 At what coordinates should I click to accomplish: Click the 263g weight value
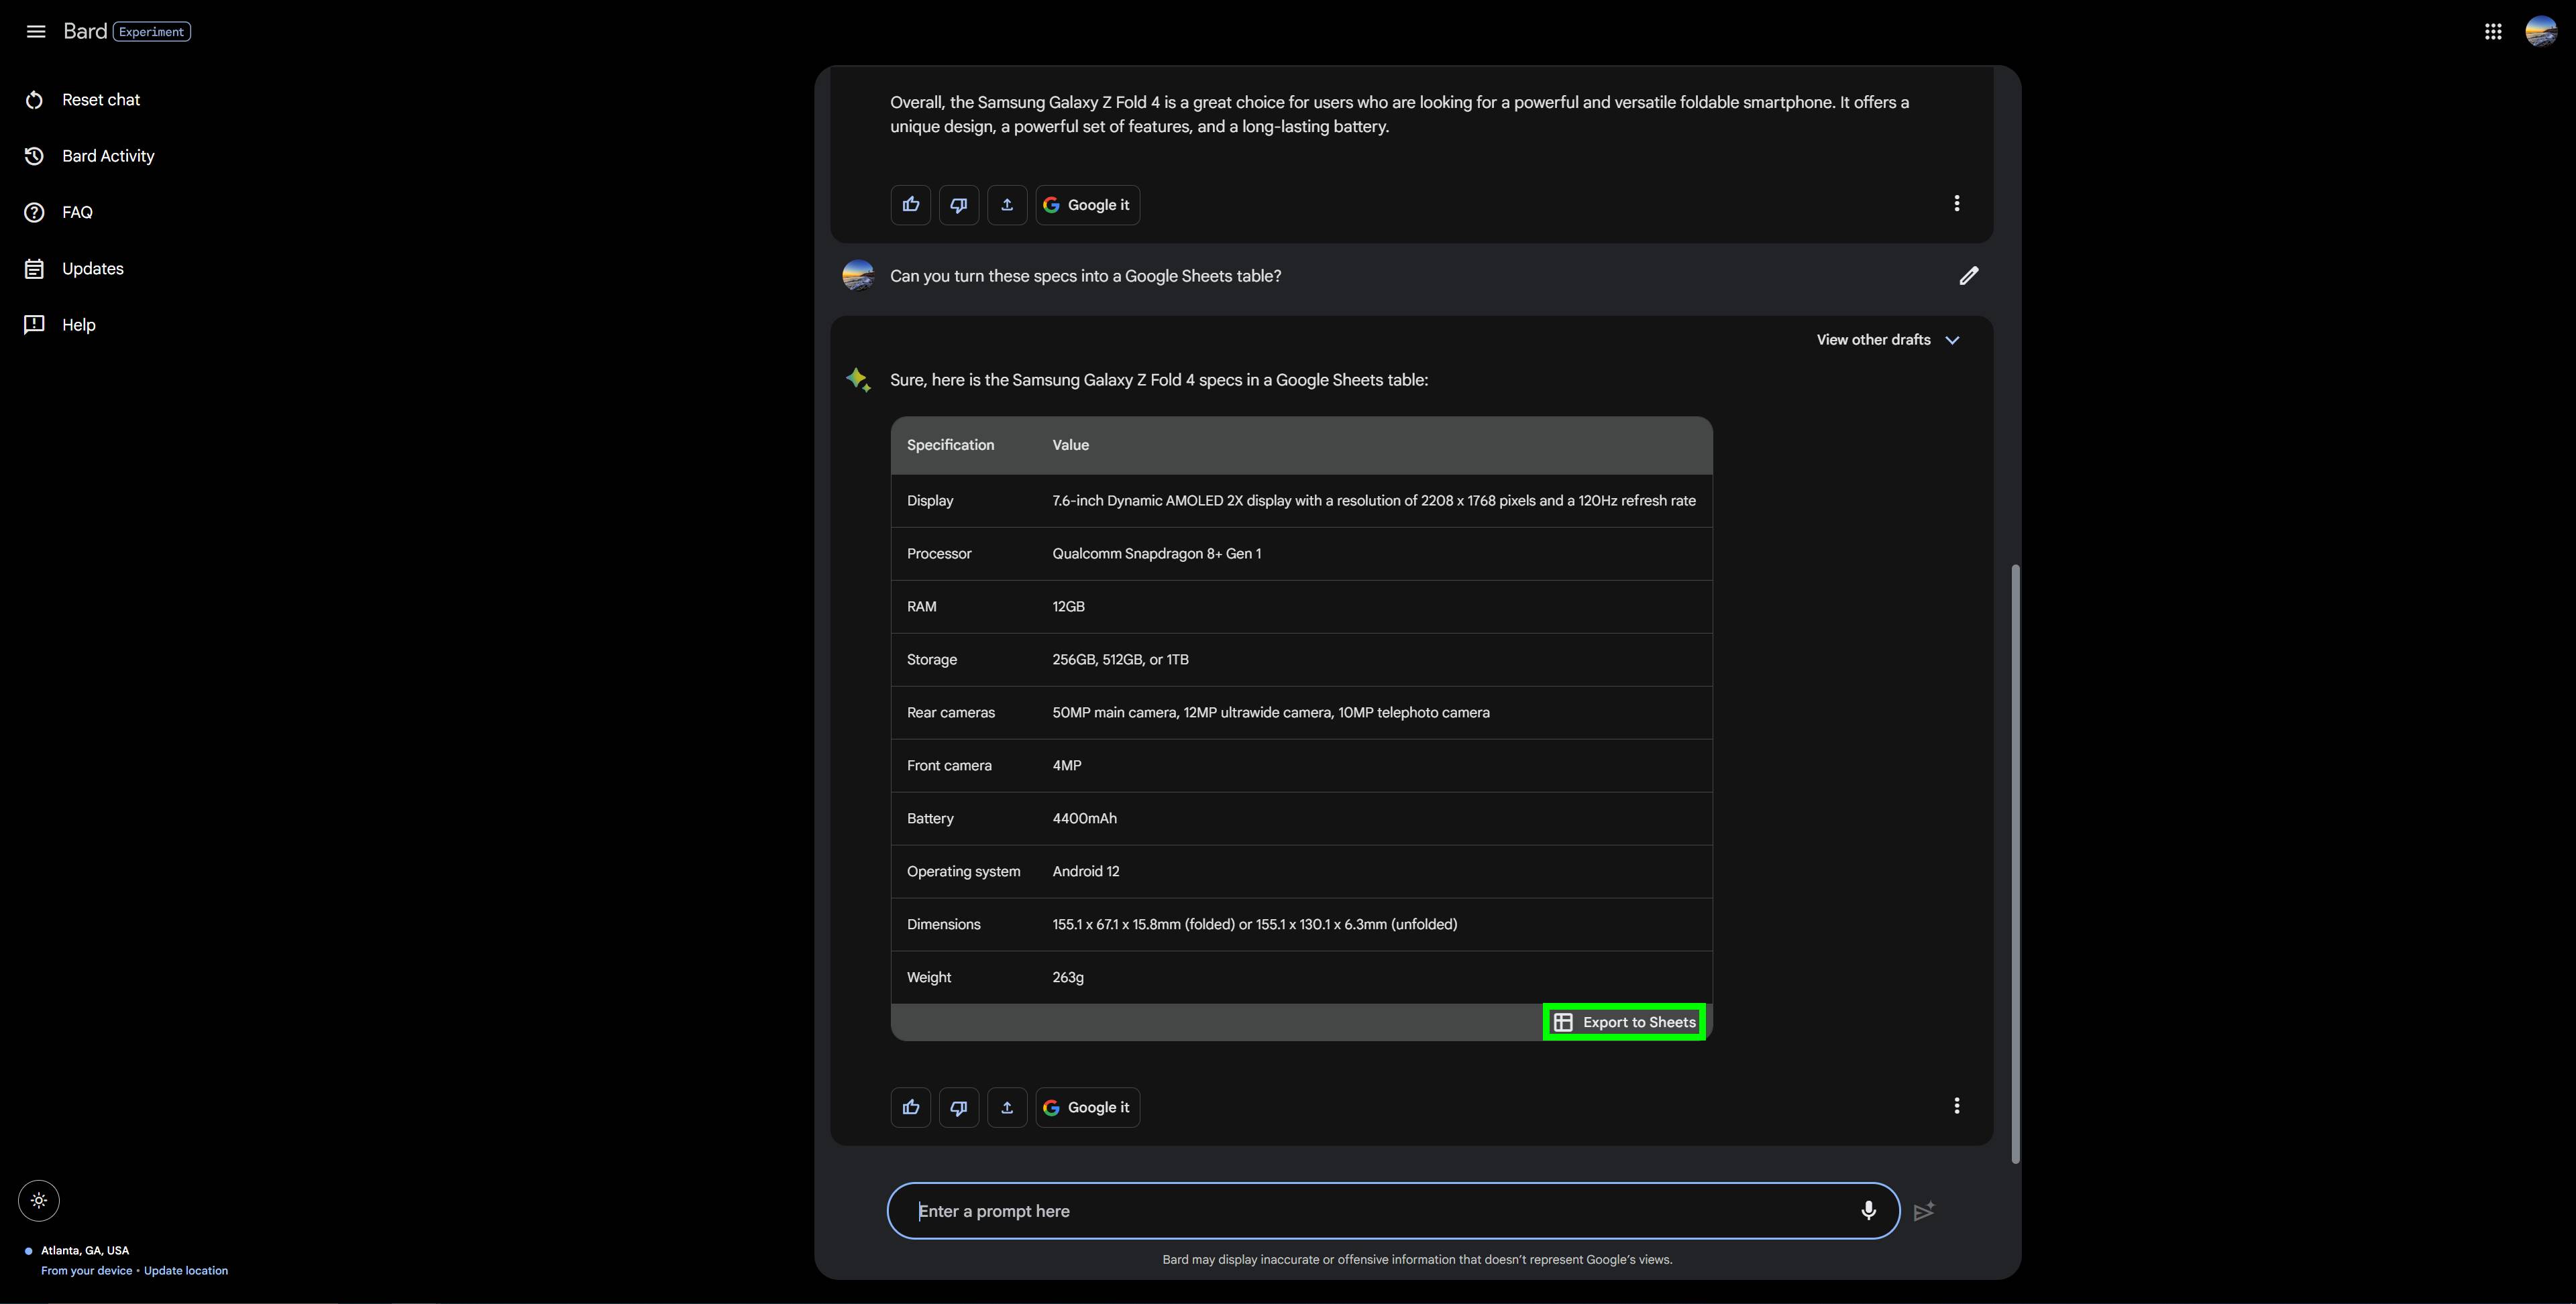1068,977
